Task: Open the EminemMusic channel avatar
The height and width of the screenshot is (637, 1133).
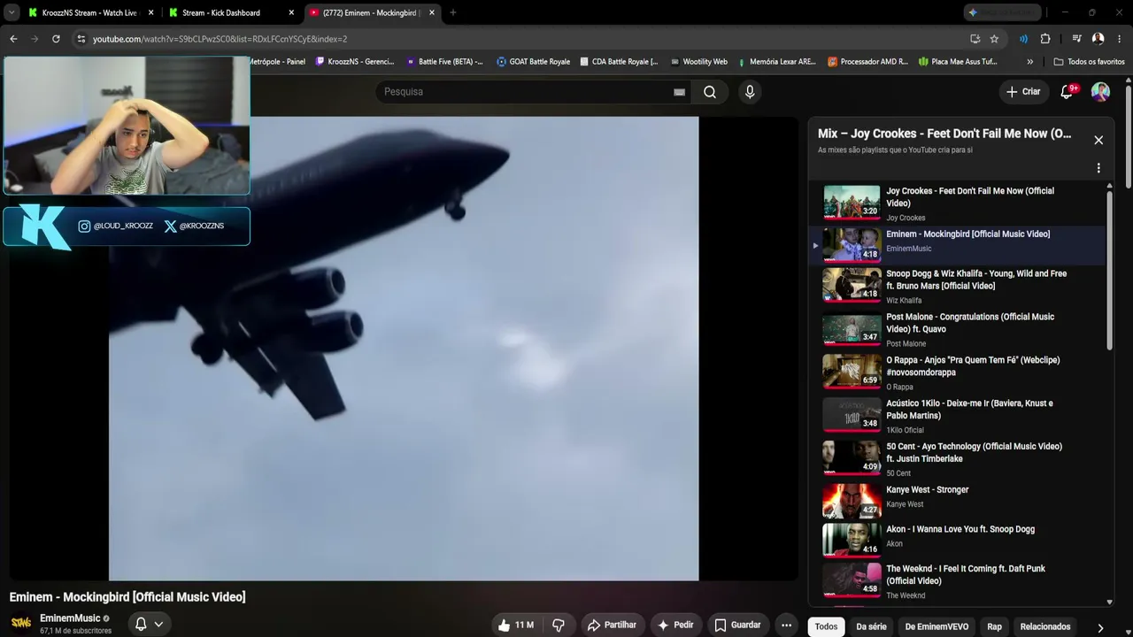Action: click(21, 624)
